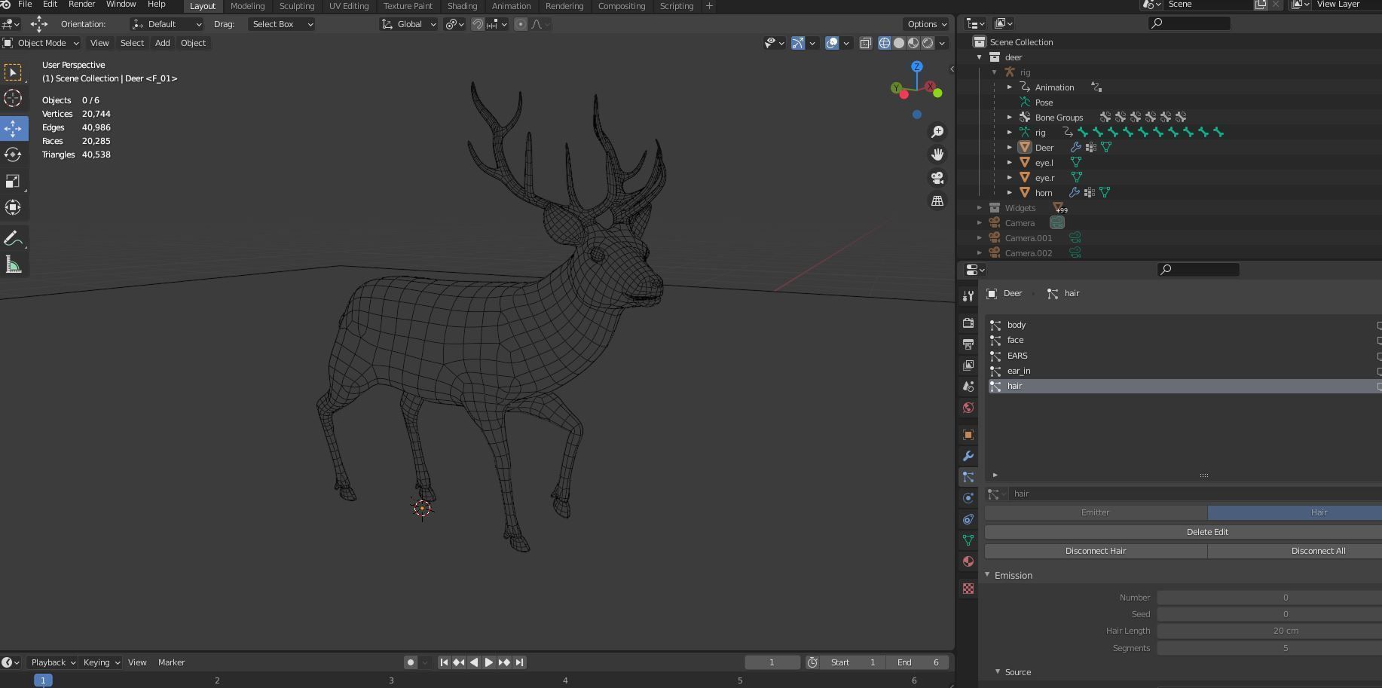Switch to rendered viewport shading
This screenshot has height=688, width=1382.
point(928,43)
